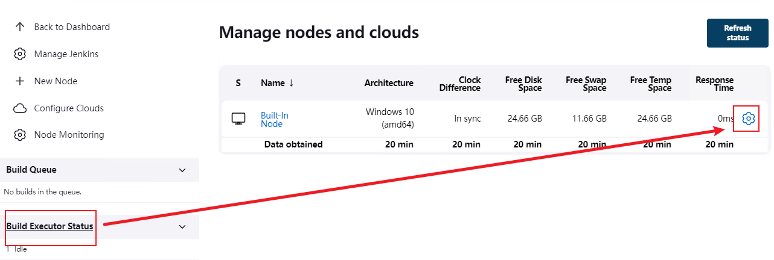Click the New Node plus icon
This screenshot has height=260, width=774.
pos(20,81)
